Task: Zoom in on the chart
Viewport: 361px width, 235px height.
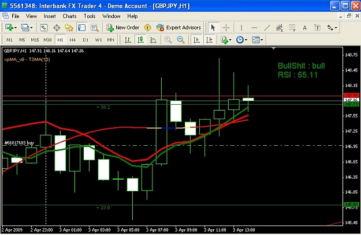Action: 168,40
